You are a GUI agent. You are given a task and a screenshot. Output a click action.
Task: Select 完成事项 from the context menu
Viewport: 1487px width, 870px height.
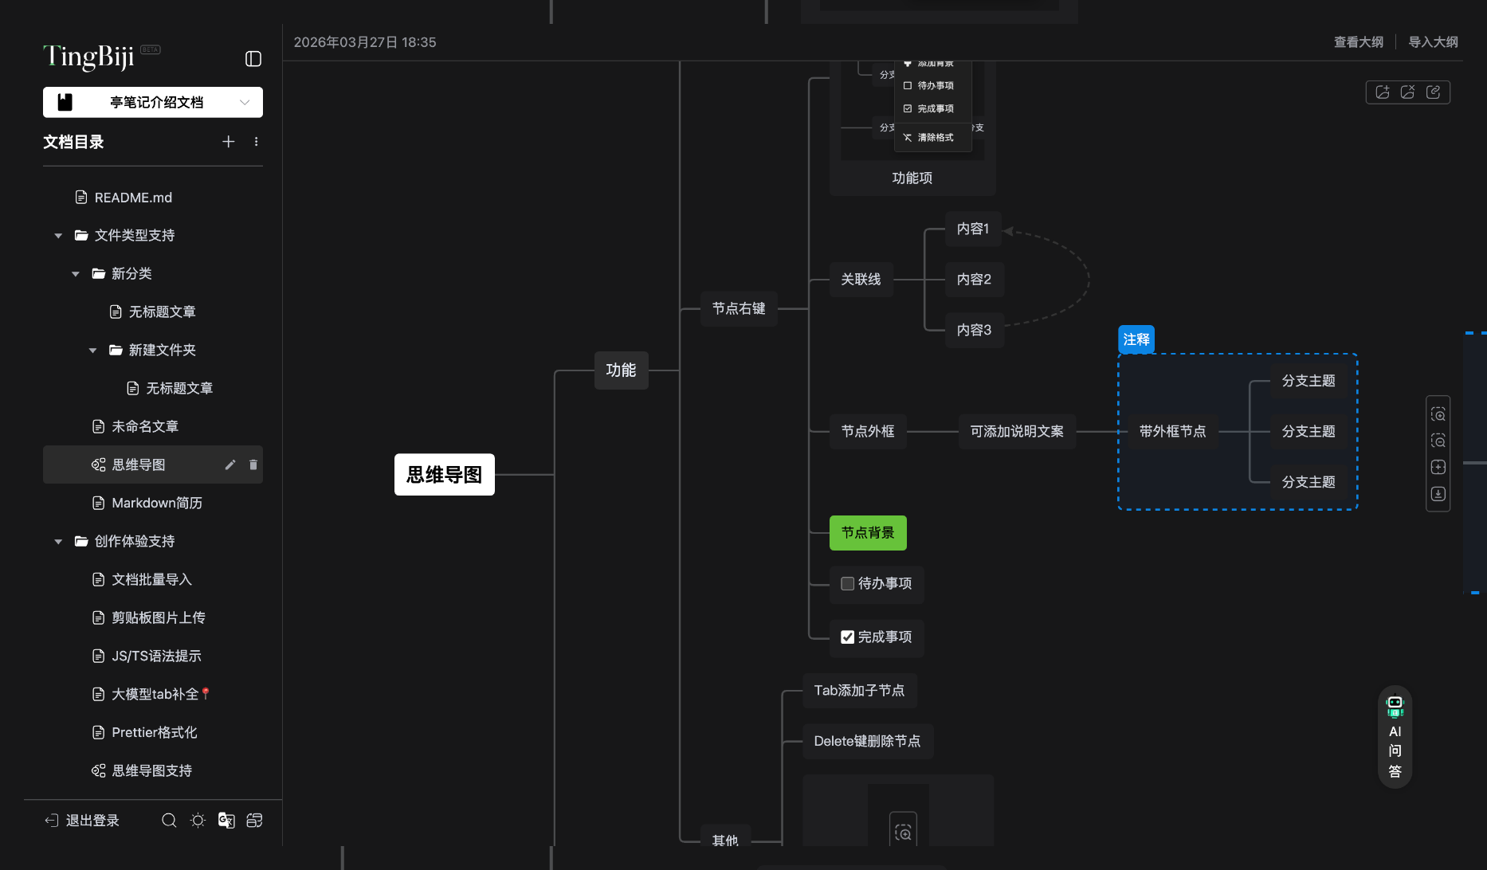[x=932, y=108]
